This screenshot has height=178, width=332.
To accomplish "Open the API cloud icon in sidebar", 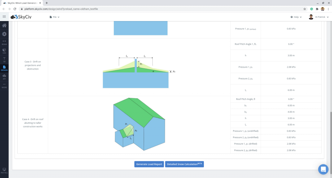I will tap(4, 77).
